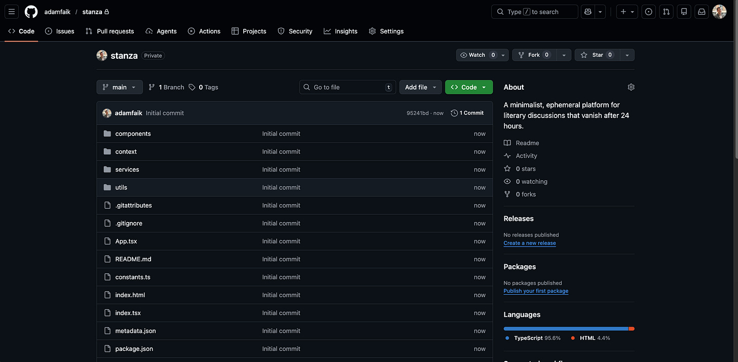The image size is (738, 362).
Task: Open the main branch dropdown
Action: (119, 87)
